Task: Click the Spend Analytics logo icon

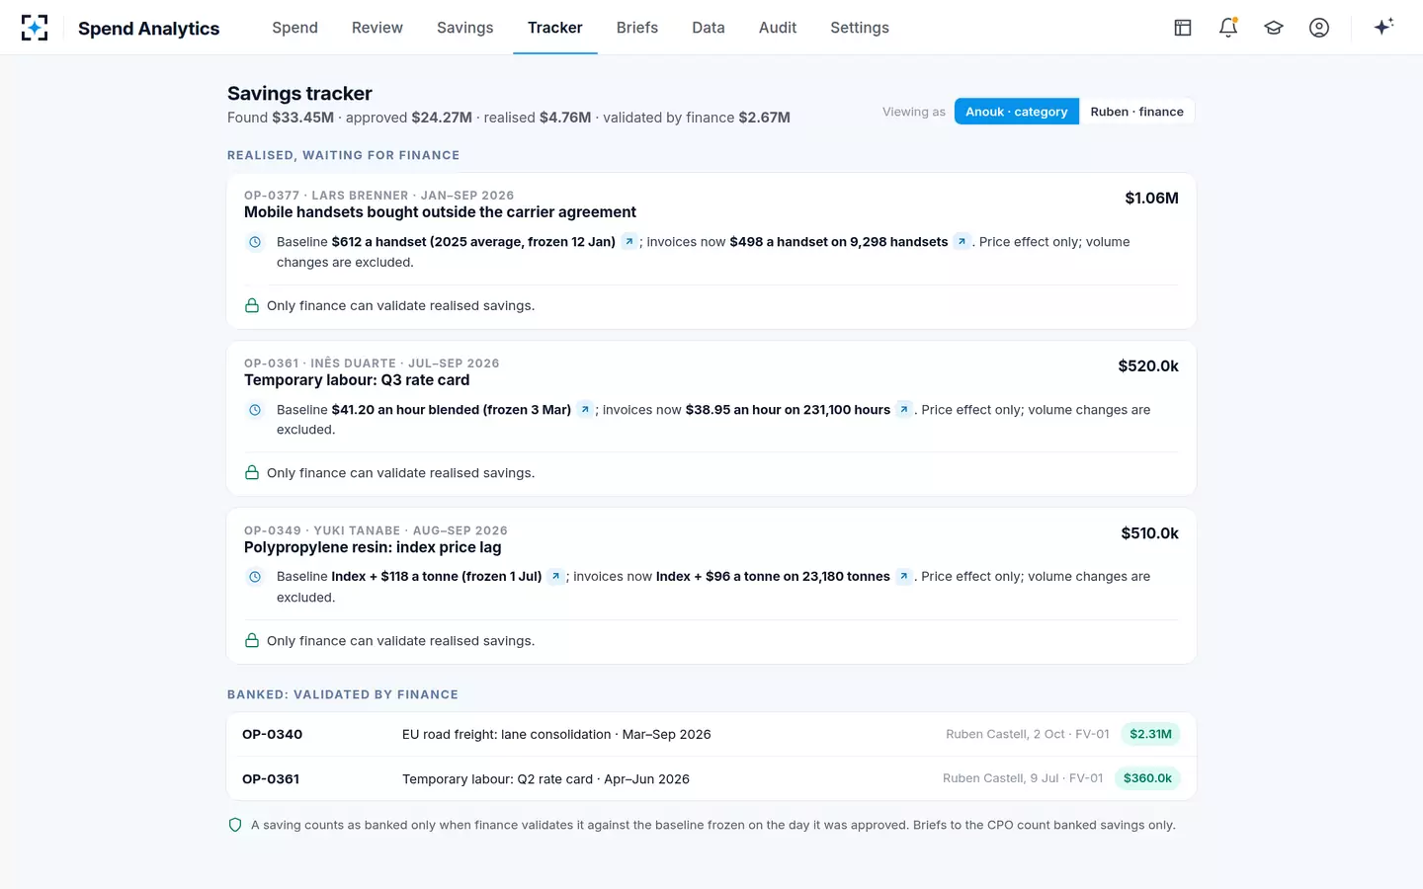Action: tap(35, 28)
